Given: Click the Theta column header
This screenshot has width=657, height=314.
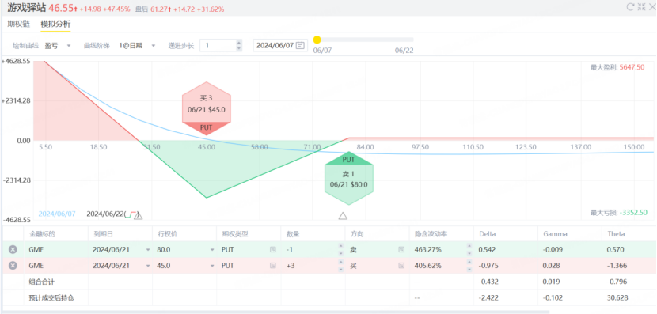Looking at the screenshot, I should tap(616, 234).
